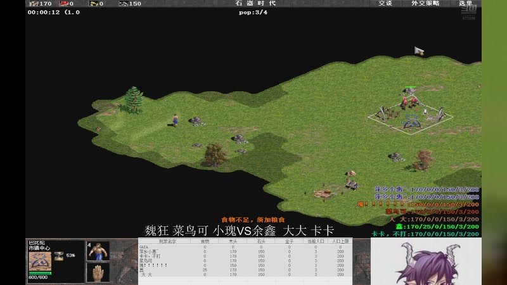Viewport: 507px width, 285px height.
Task: Select the 大大 row in player table
Action: tap(245, 274)
